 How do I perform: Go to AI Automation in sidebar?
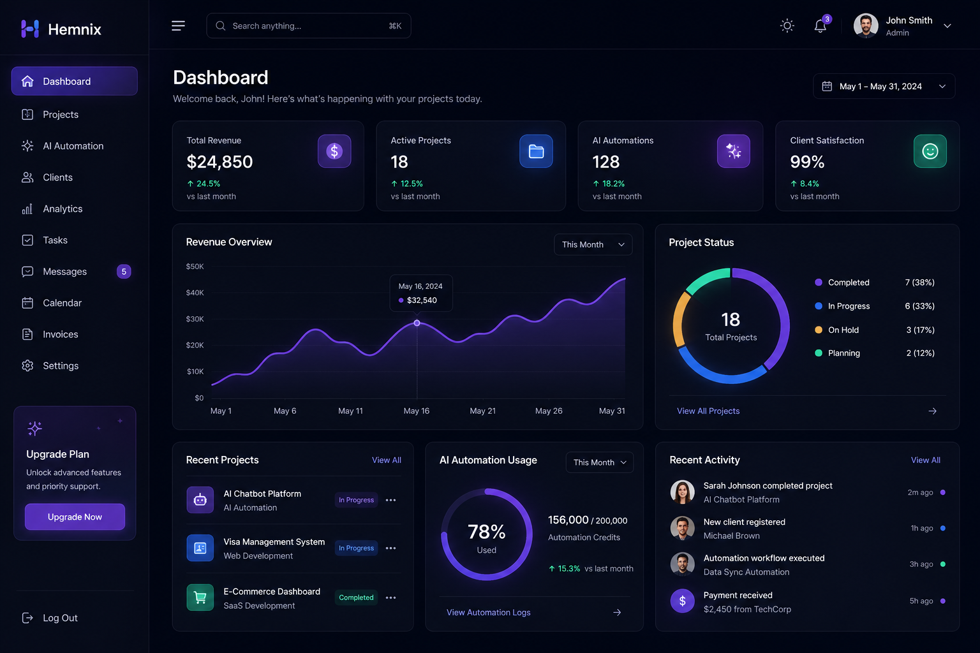point(75,146)
